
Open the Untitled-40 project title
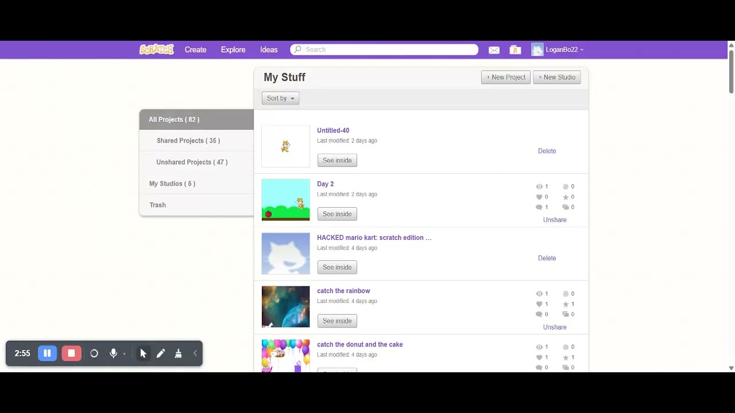tap(333, 130)
